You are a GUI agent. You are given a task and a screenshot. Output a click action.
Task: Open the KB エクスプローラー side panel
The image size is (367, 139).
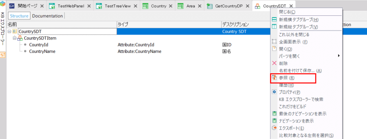coord(3,29)
